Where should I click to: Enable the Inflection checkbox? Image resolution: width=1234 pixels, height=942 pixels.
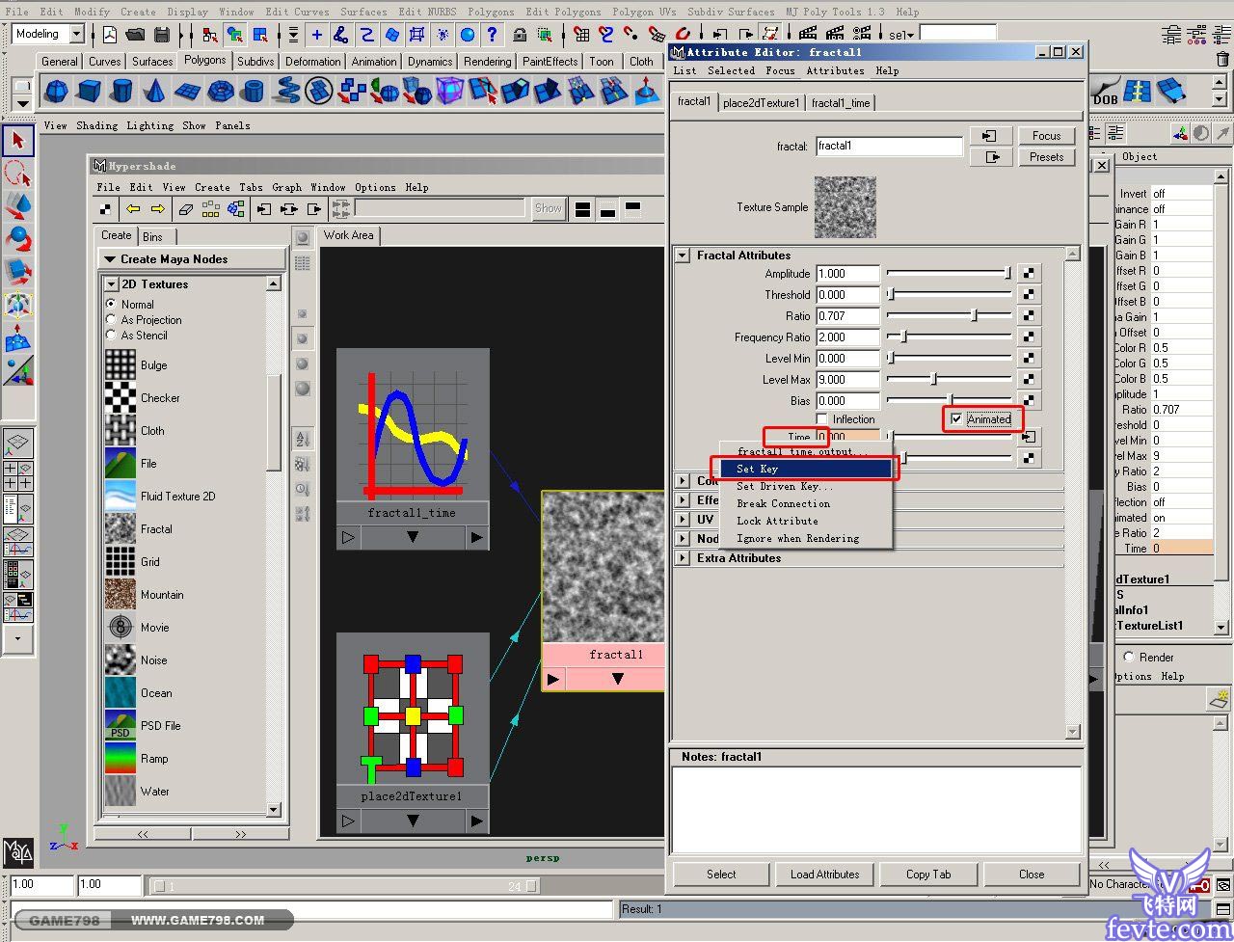822,419
